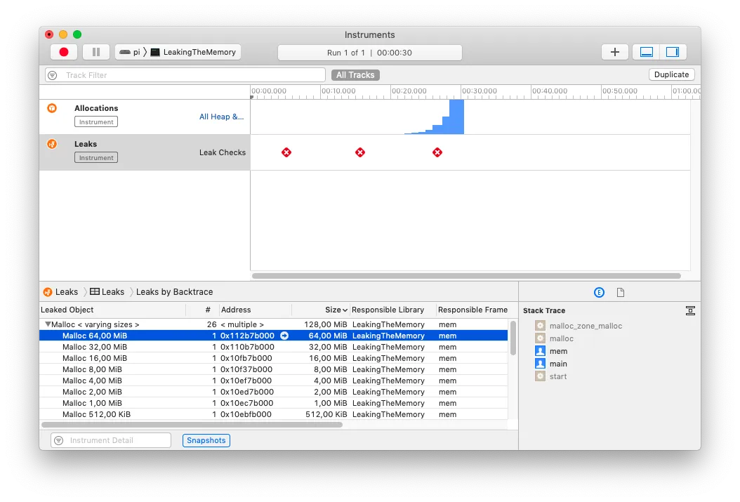Sort by Leaked Object column header
The image size is (740, 502).
112,310
